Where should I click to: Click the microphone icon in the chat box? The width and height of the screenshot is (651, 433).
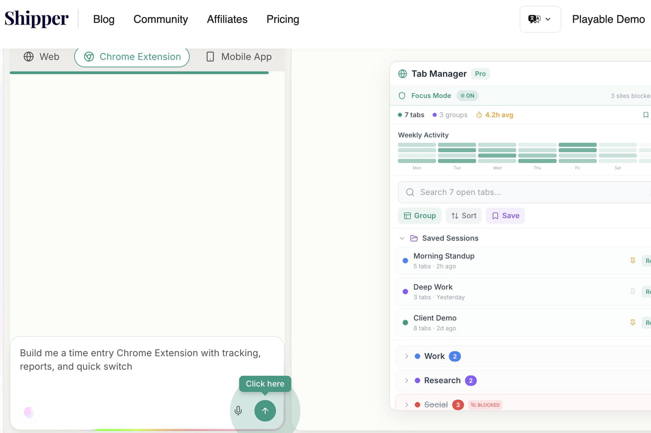(238, 410)
